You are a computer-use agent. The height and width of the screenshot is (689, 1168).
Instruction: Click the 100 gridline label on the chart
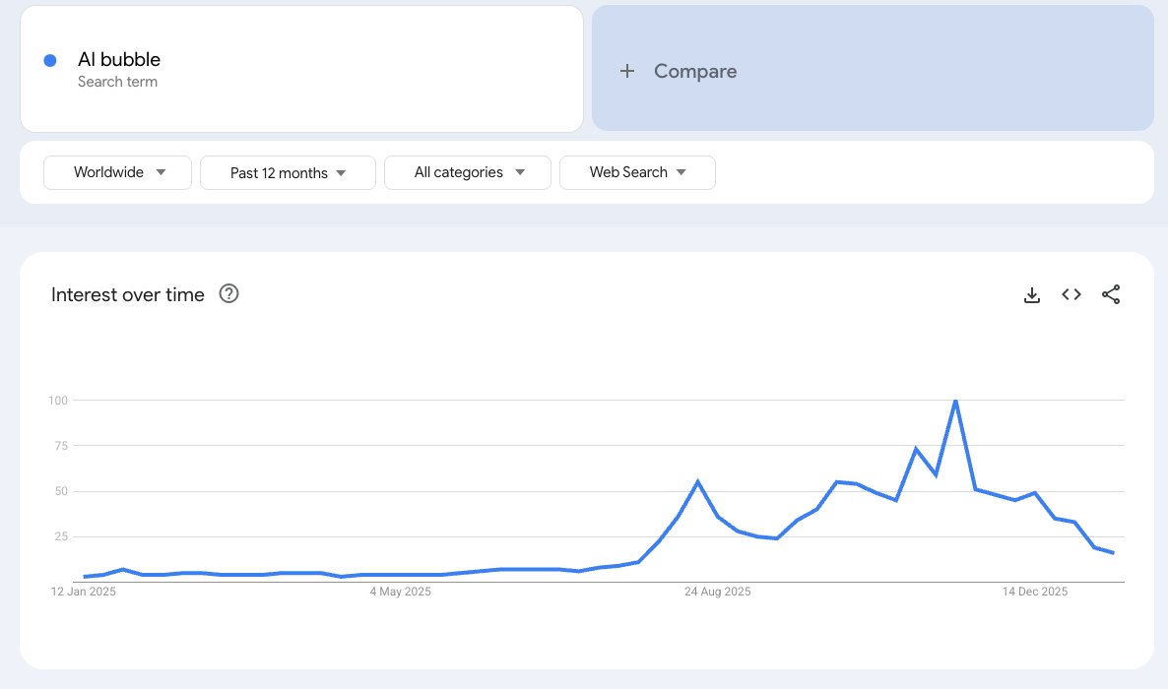point(57,401)
